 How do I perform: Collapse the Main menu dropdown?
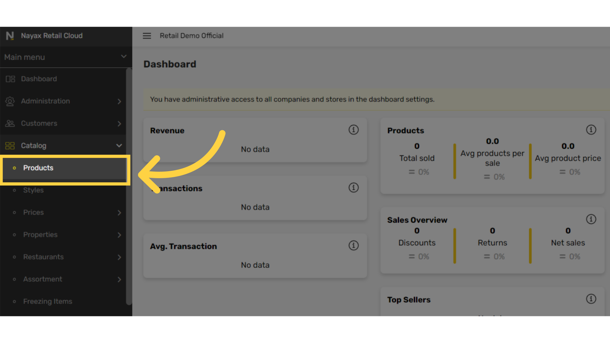coord(124,57)
